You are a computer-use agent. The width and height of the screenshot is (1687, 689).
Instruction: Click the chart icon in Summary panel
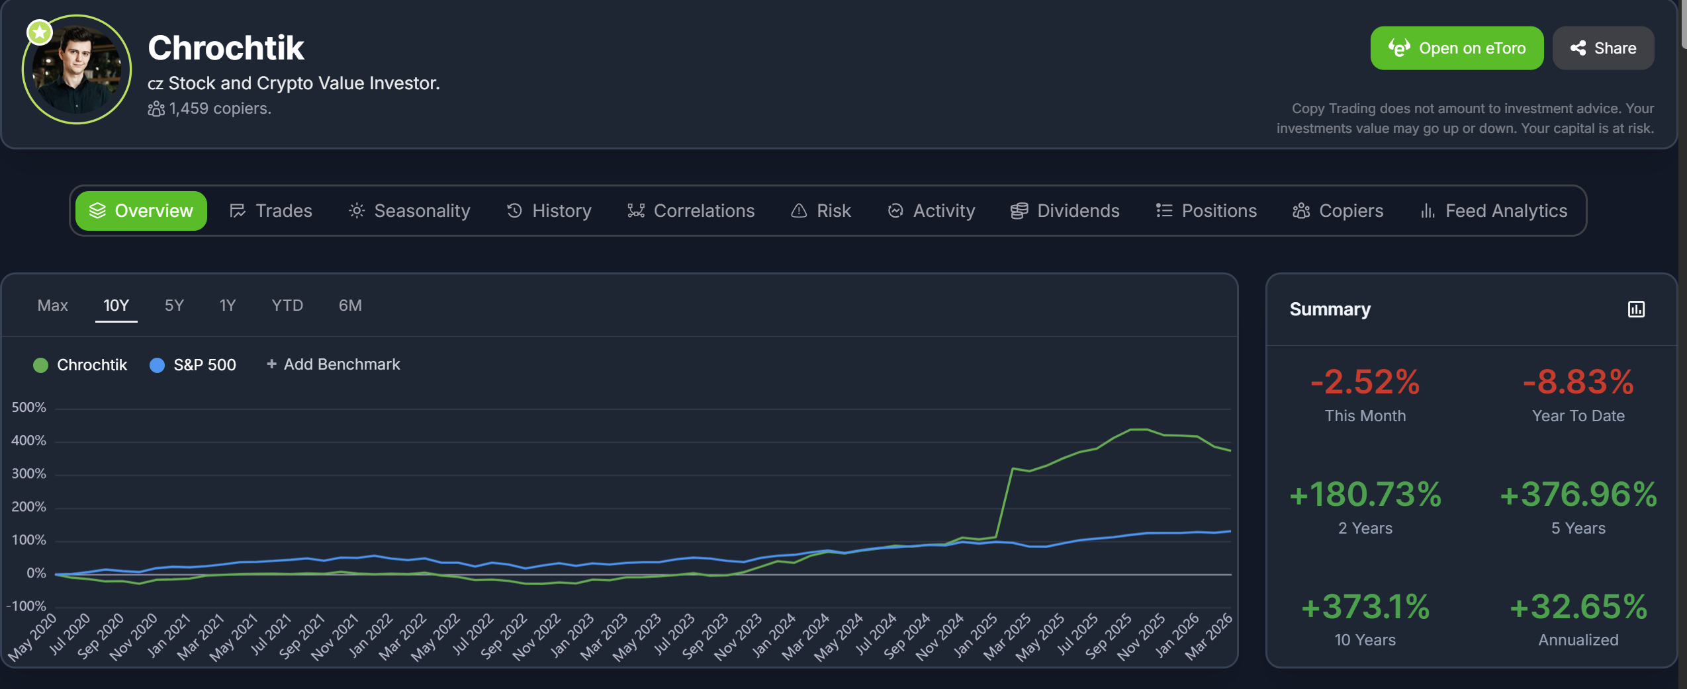point(1635,309)
